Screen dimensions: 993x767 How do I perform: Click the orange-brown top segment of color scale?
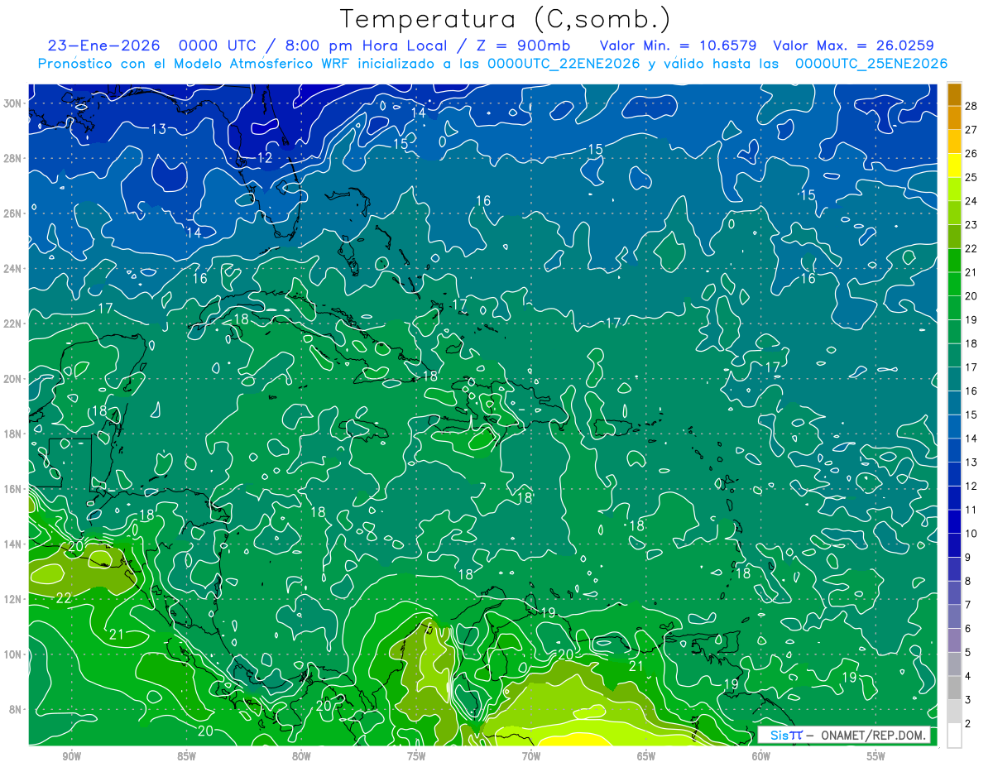[954, 93]
